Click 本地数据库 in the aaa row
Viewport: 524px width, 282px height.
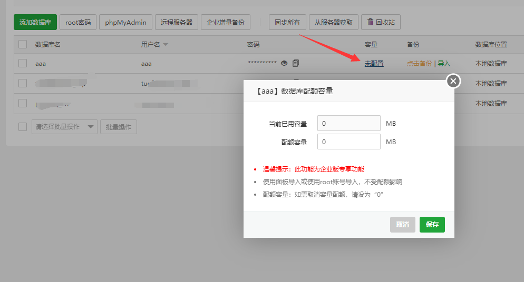click(491, 63)
